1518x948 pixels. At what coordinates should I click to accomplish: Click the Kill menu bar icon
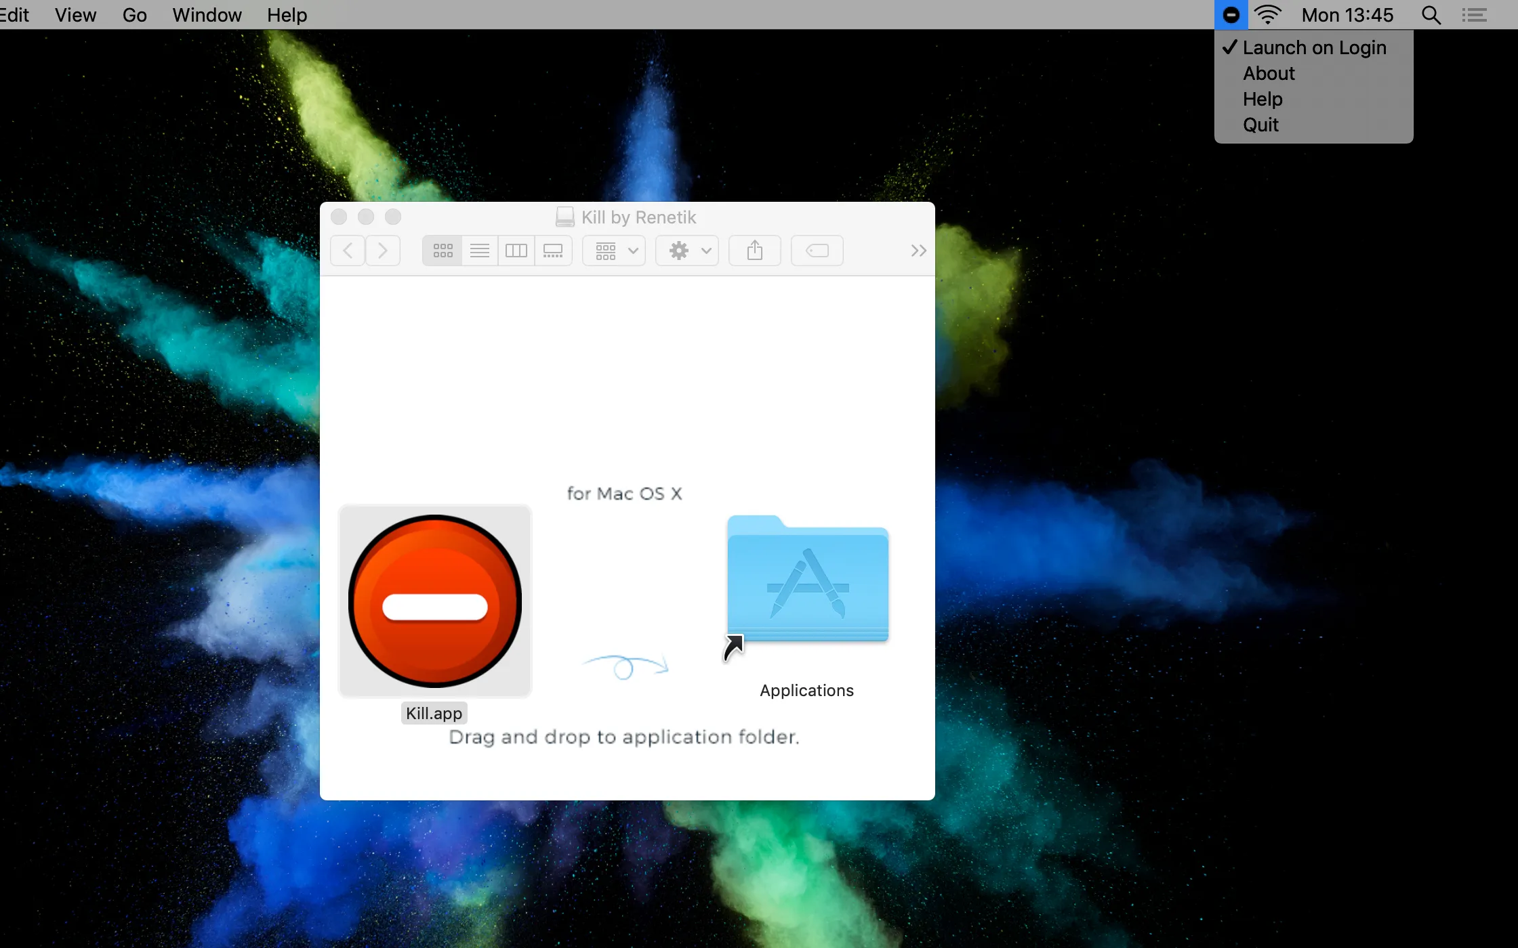(x=1231, y=15)
